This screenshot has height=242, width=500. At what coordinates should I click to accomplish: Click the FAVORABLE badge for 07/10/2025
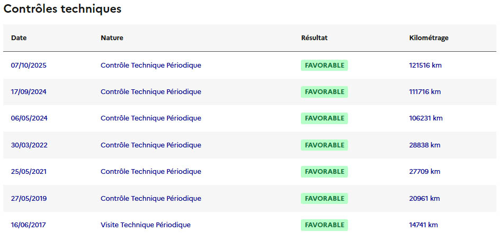pyautogui.click(x=324, y=66)
